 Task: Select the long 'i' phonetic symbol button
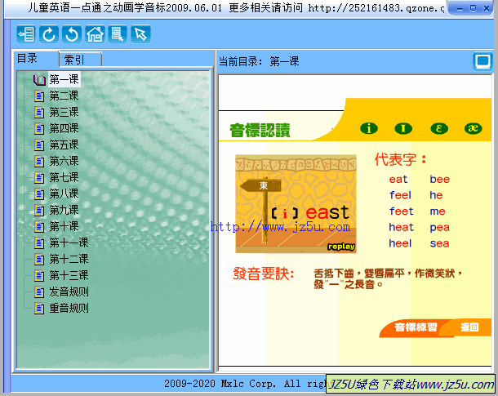click(x=370, y=128)
